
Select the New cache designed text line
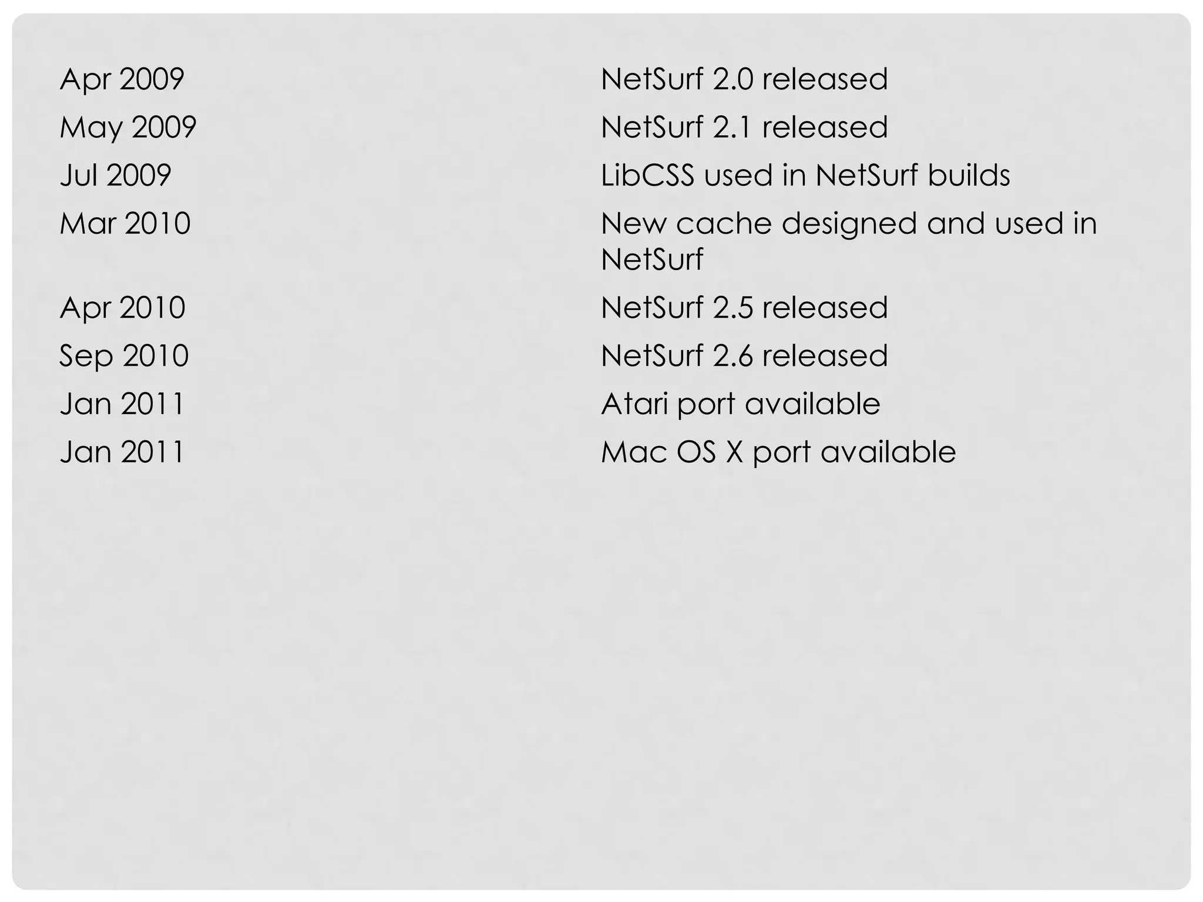click(849, 224)
